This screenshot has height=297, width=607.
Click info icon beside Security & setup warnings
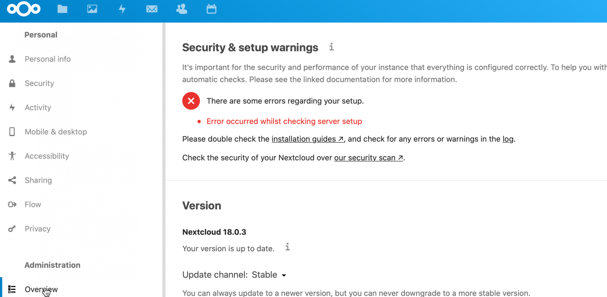tap(332, 47)
